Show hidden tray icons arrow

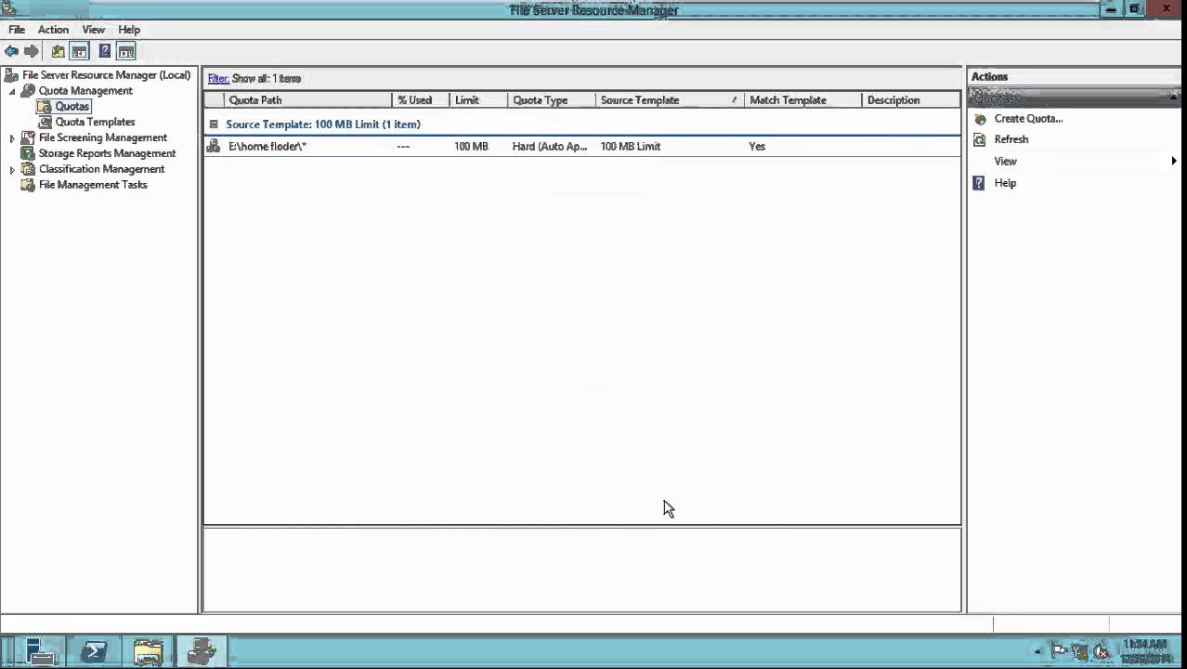pos(1038,652)
